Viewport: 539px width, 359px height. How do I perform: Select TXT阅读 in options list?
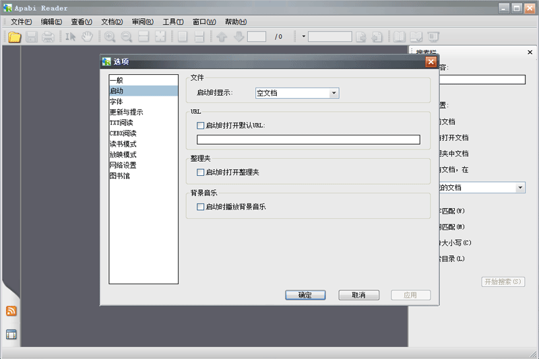[x=144, y=123]
